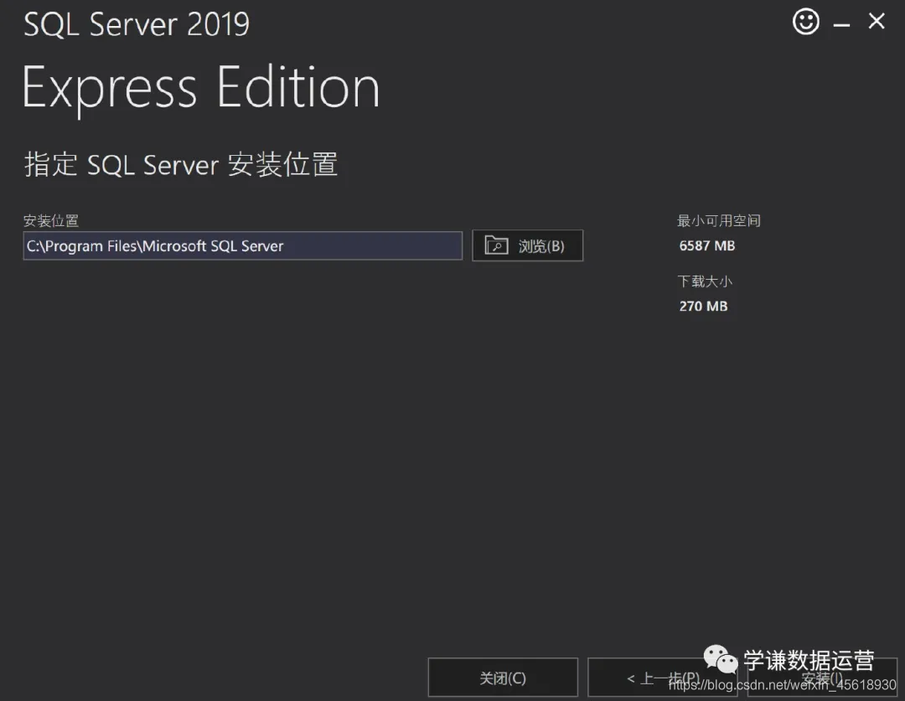
Task: Open the 浏览(B) browse button
Action: coord(528,245)
